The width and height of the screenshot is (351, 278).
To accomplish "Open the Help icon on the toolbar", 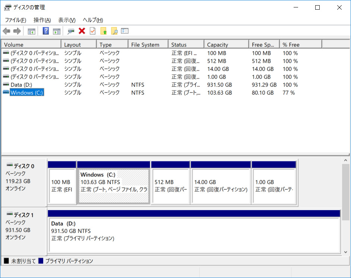I will click(45, 31).
